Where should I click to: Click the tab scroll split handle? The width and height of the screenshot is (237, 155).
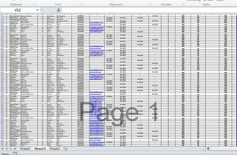pyautogui.click(x=204, y=149)
